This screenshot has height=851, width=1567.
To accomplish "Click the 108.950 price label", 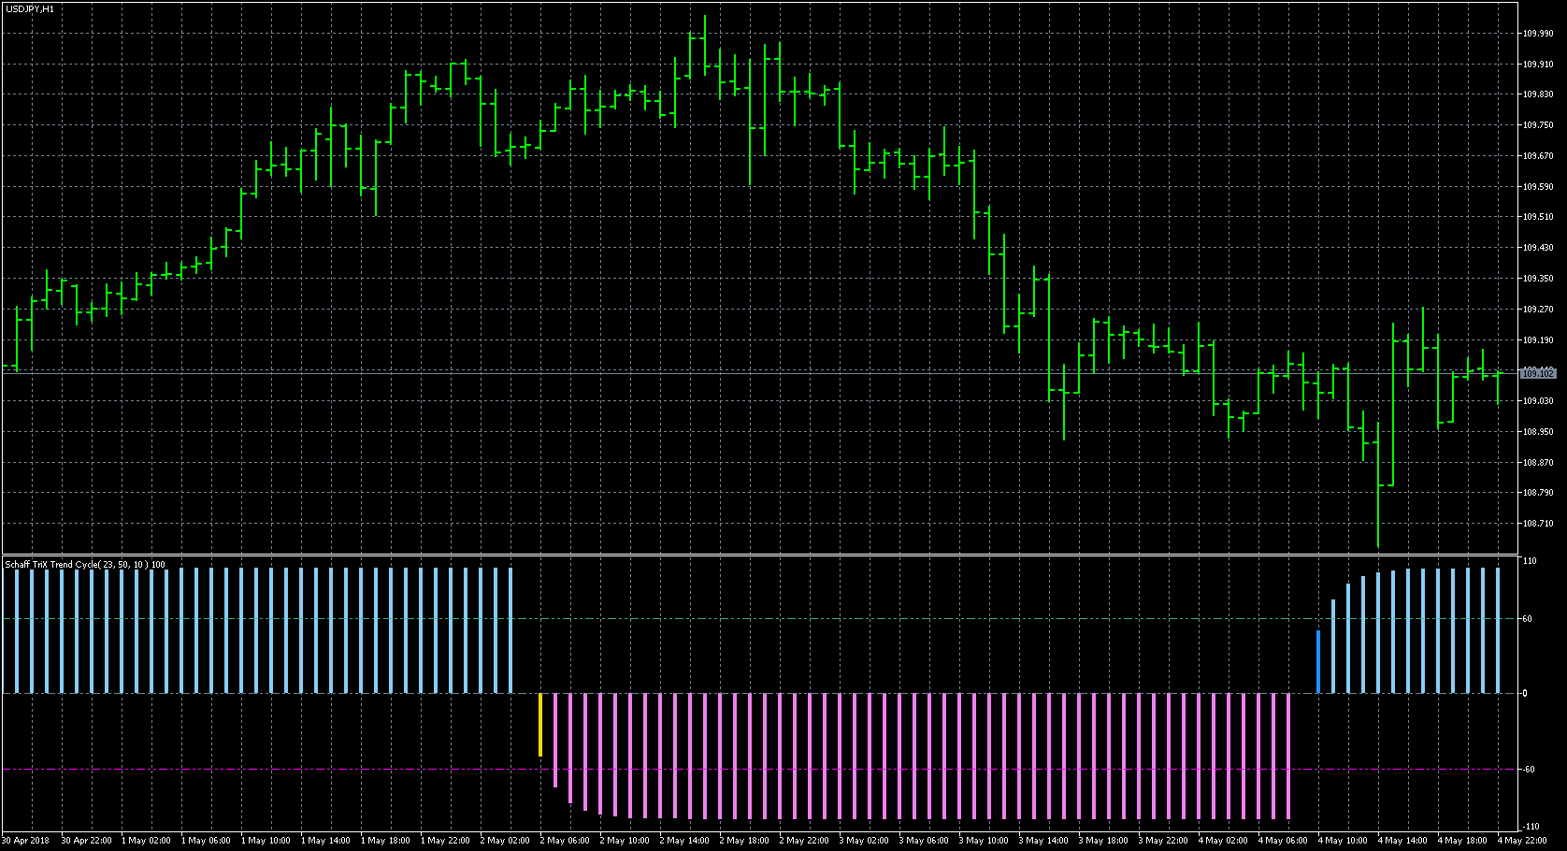I will click(x=1538, y=432).
